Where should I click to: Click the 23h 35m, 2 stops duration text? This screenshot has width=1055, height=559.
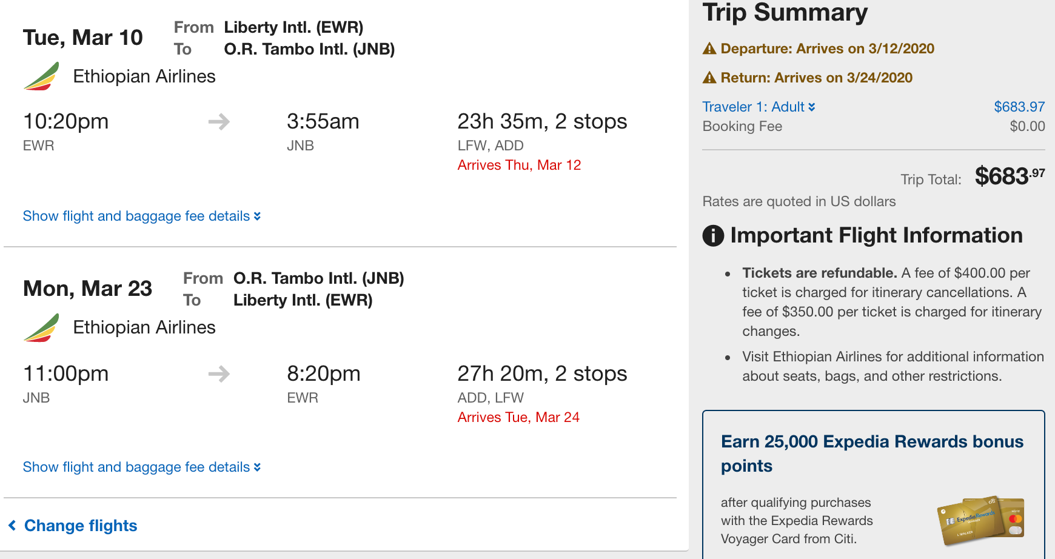tap(542, 122)
